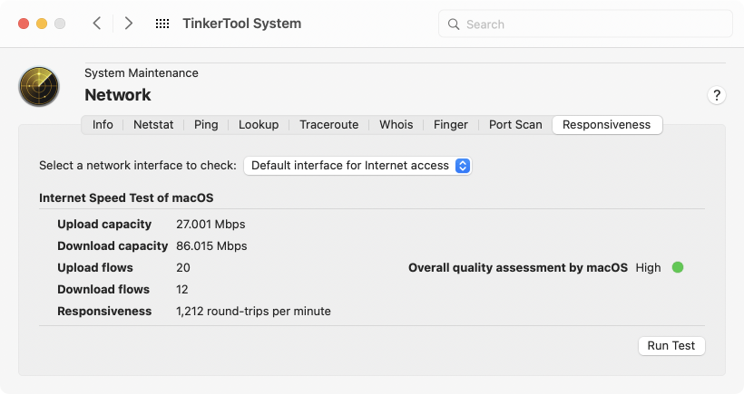744x394 pixels.
Task: Click the Upload flows label
Action: click(95, 267)
